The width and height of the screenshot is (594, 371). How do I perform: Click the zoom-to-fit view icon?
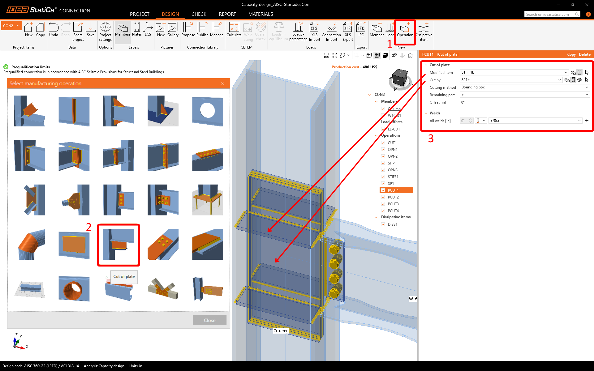(x=335, y=55)
